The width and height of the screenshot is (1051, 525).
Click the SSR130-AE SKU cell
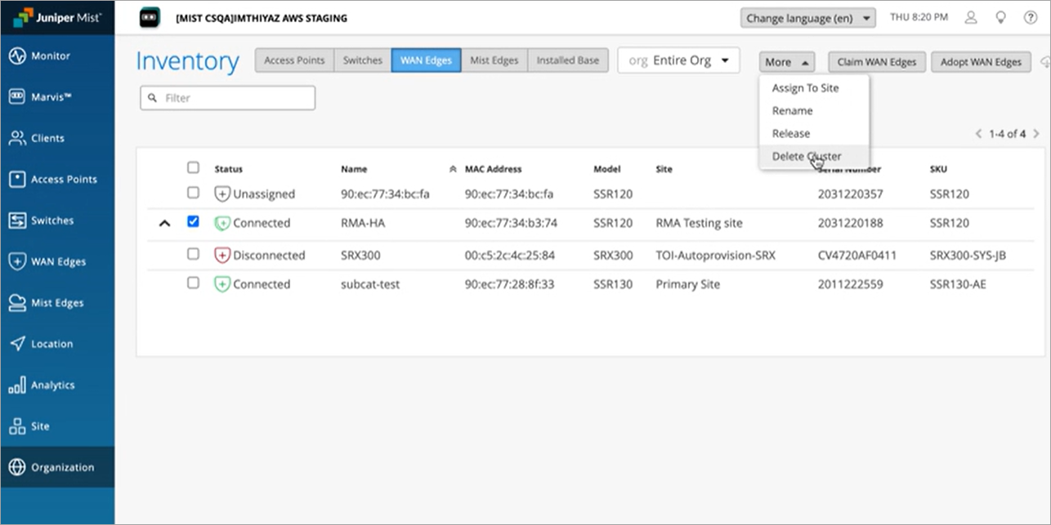(x=958, y=284)
